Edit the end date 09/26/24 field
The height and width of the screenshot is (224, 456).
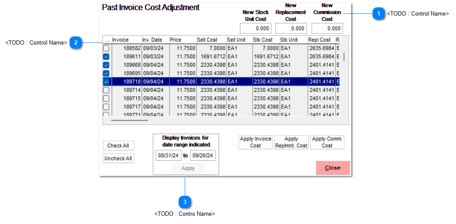pos(203,155)
